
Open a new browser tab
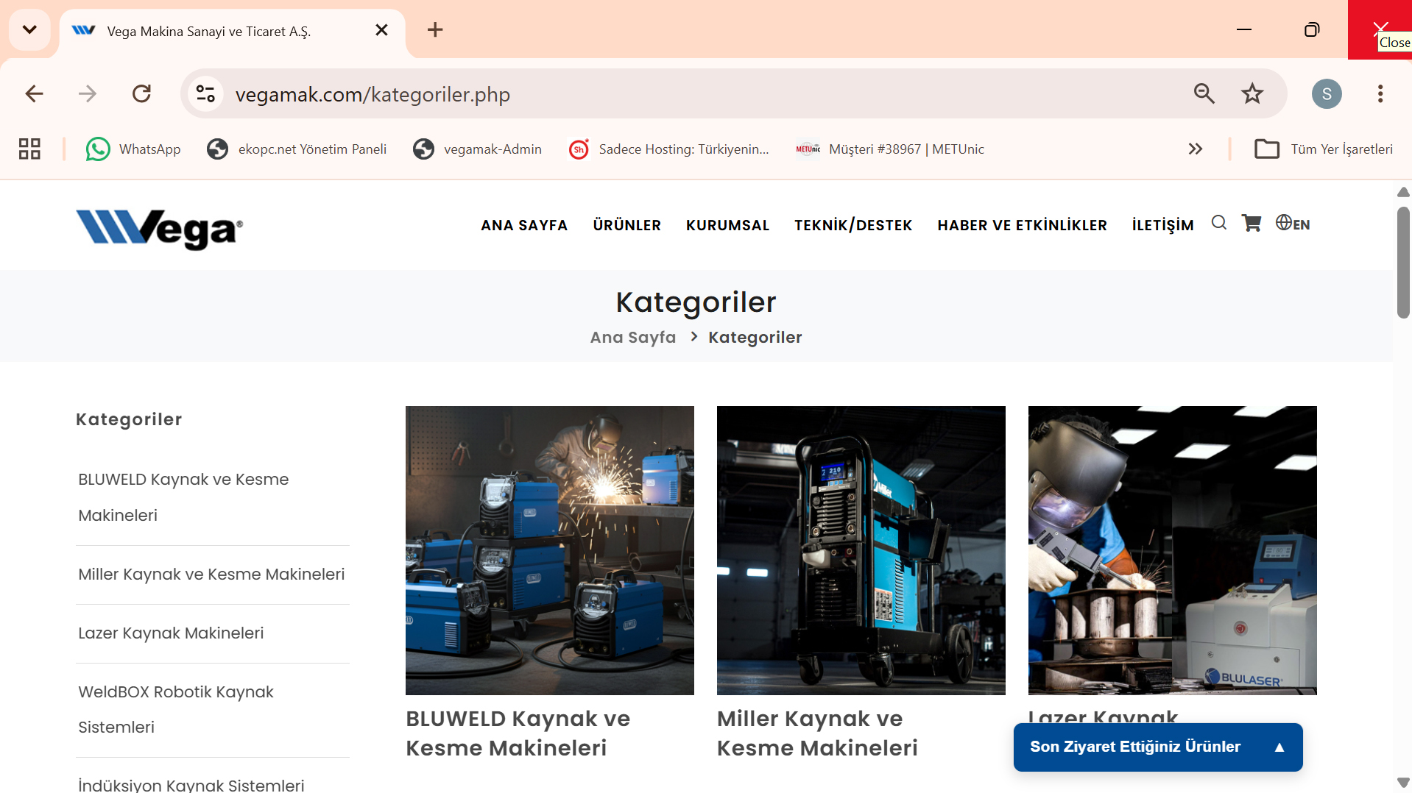click(x=435, y=30)
